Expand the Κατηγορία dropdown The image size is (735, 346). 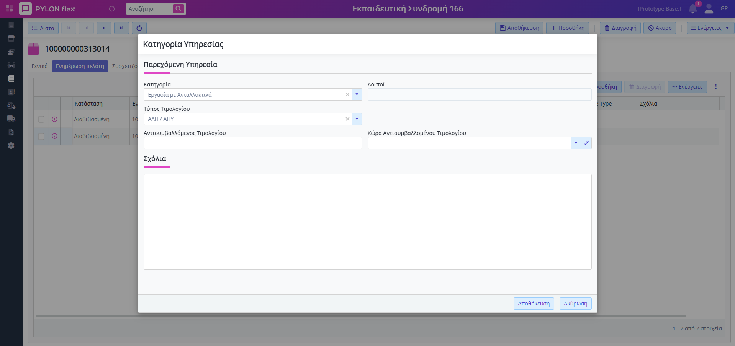click(x=357, y=94)
